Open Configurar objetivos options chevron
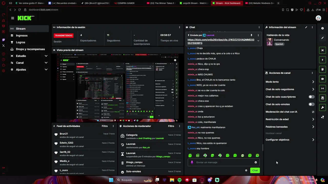The height and width of the screenshot is (184, 328). (313, 140)
